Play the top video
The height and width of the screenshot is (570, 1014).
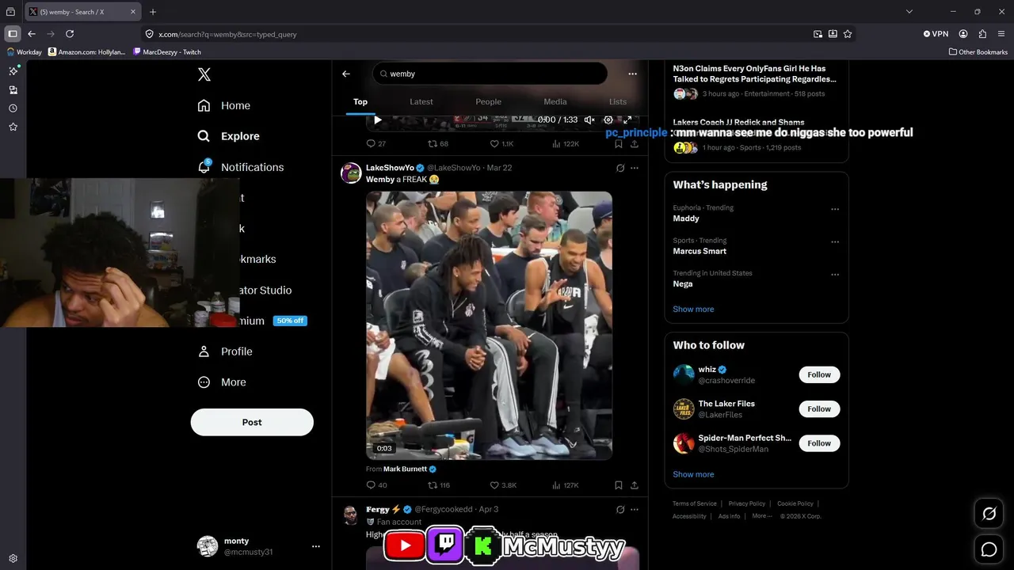click(x=378, y=120)
